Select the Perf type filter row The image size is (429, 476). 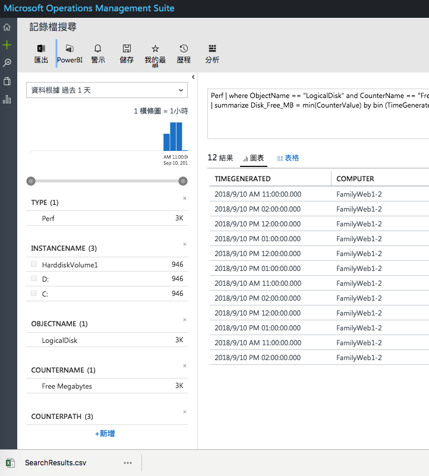pyautogui.click(x=107, y=218)
